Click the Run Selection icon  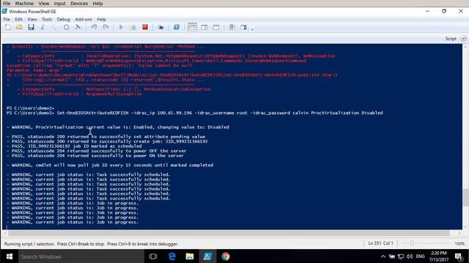click(x=133, y=27)
